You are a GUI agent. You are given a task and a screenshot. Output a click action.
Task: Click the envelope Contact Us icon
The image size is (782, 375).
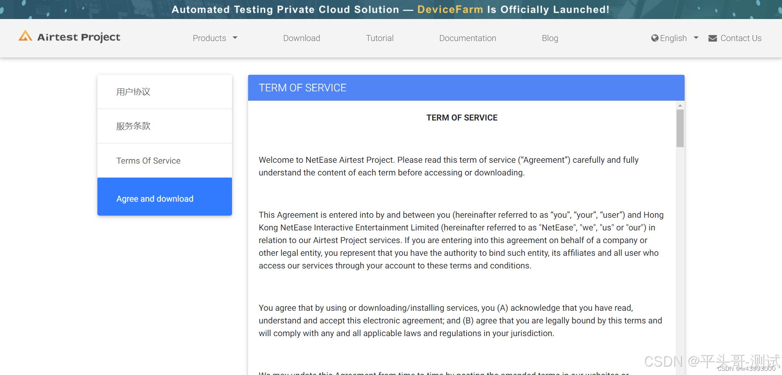713,38
